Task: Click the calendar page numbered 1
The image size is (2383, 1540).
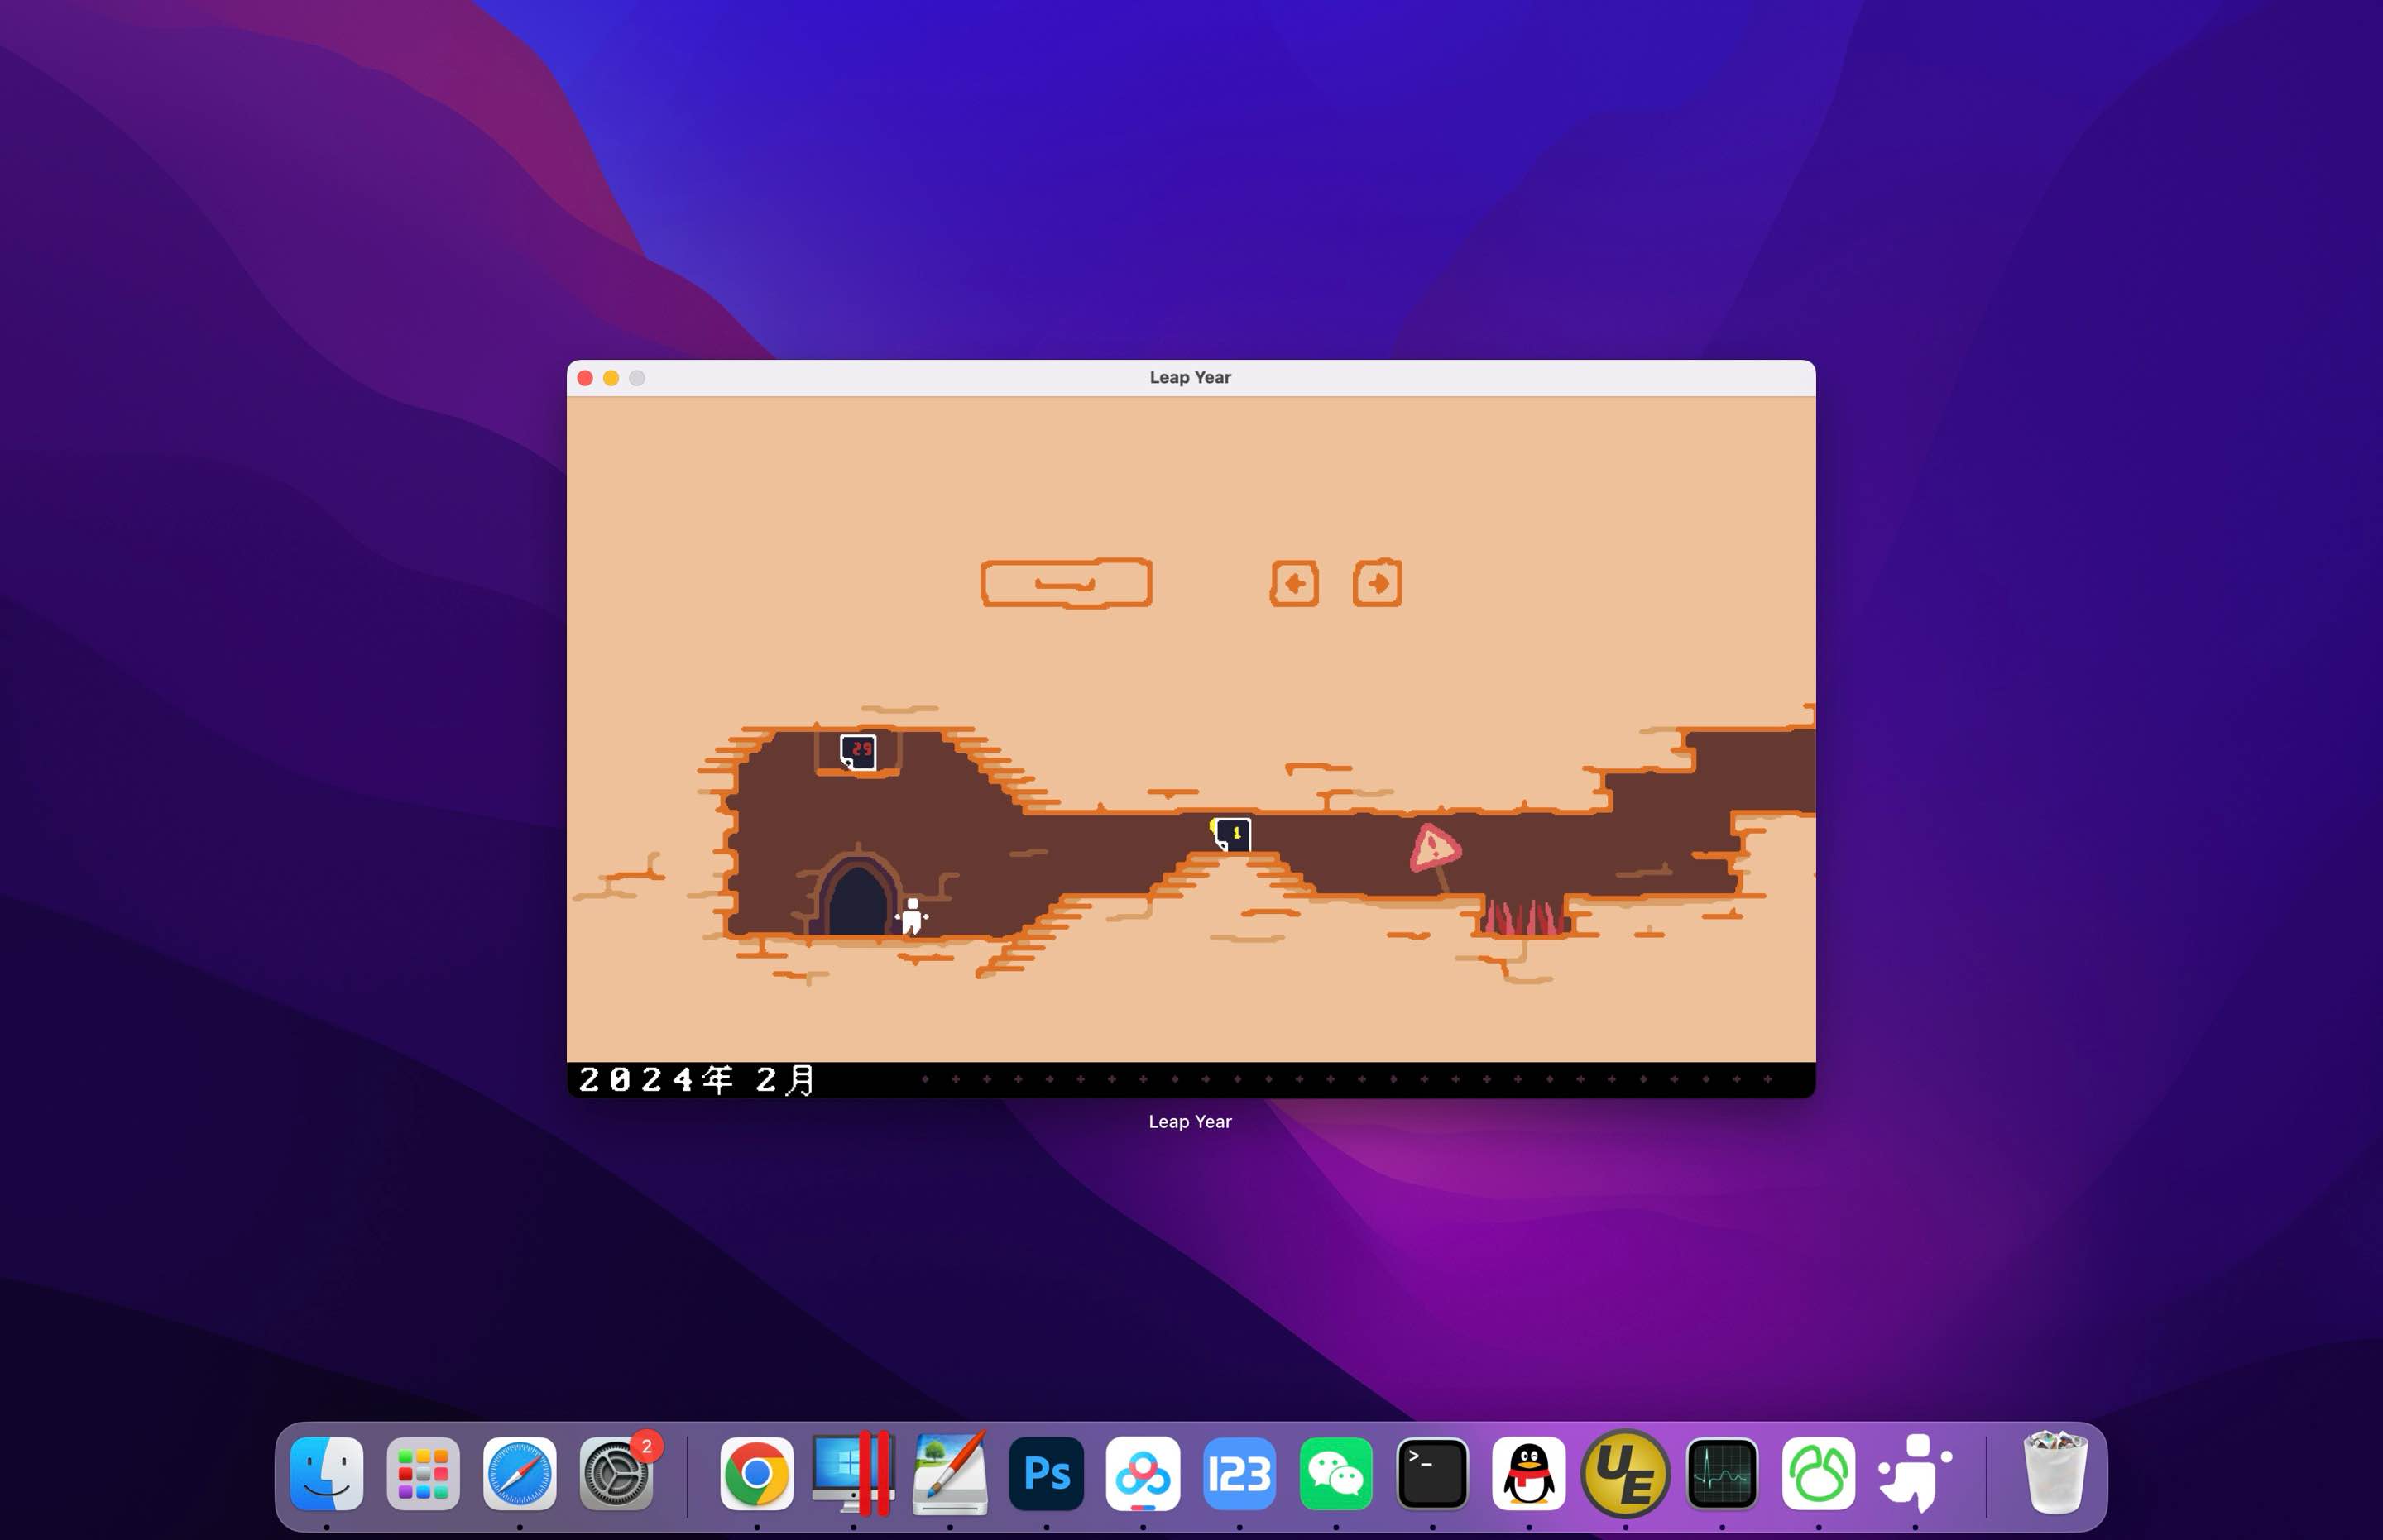Action: [x=1233, y=834]
